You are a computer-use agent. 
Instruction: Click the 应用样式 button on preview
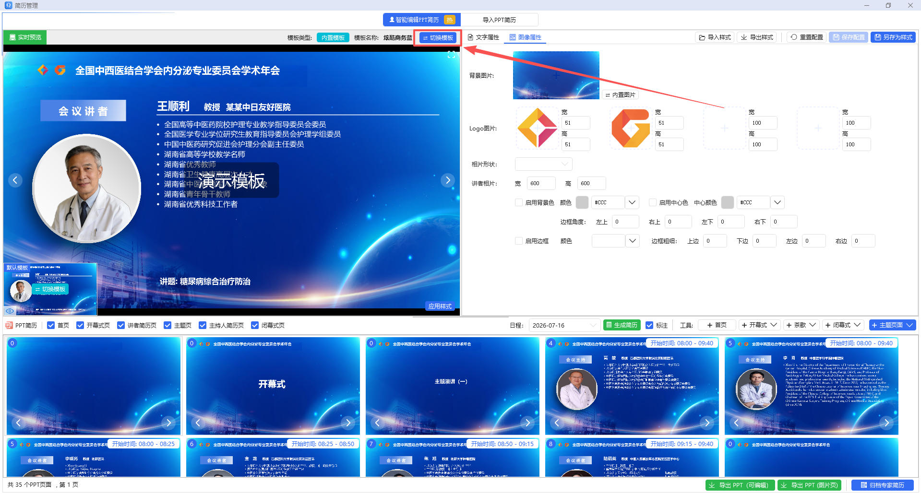click(x=440, y=306)
